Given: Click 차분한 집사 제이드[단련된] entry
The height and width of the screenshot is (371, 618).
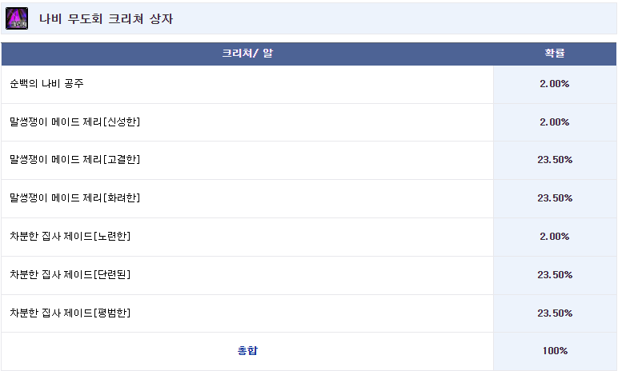Looking at the screenshot, I should tap(70, 274).
